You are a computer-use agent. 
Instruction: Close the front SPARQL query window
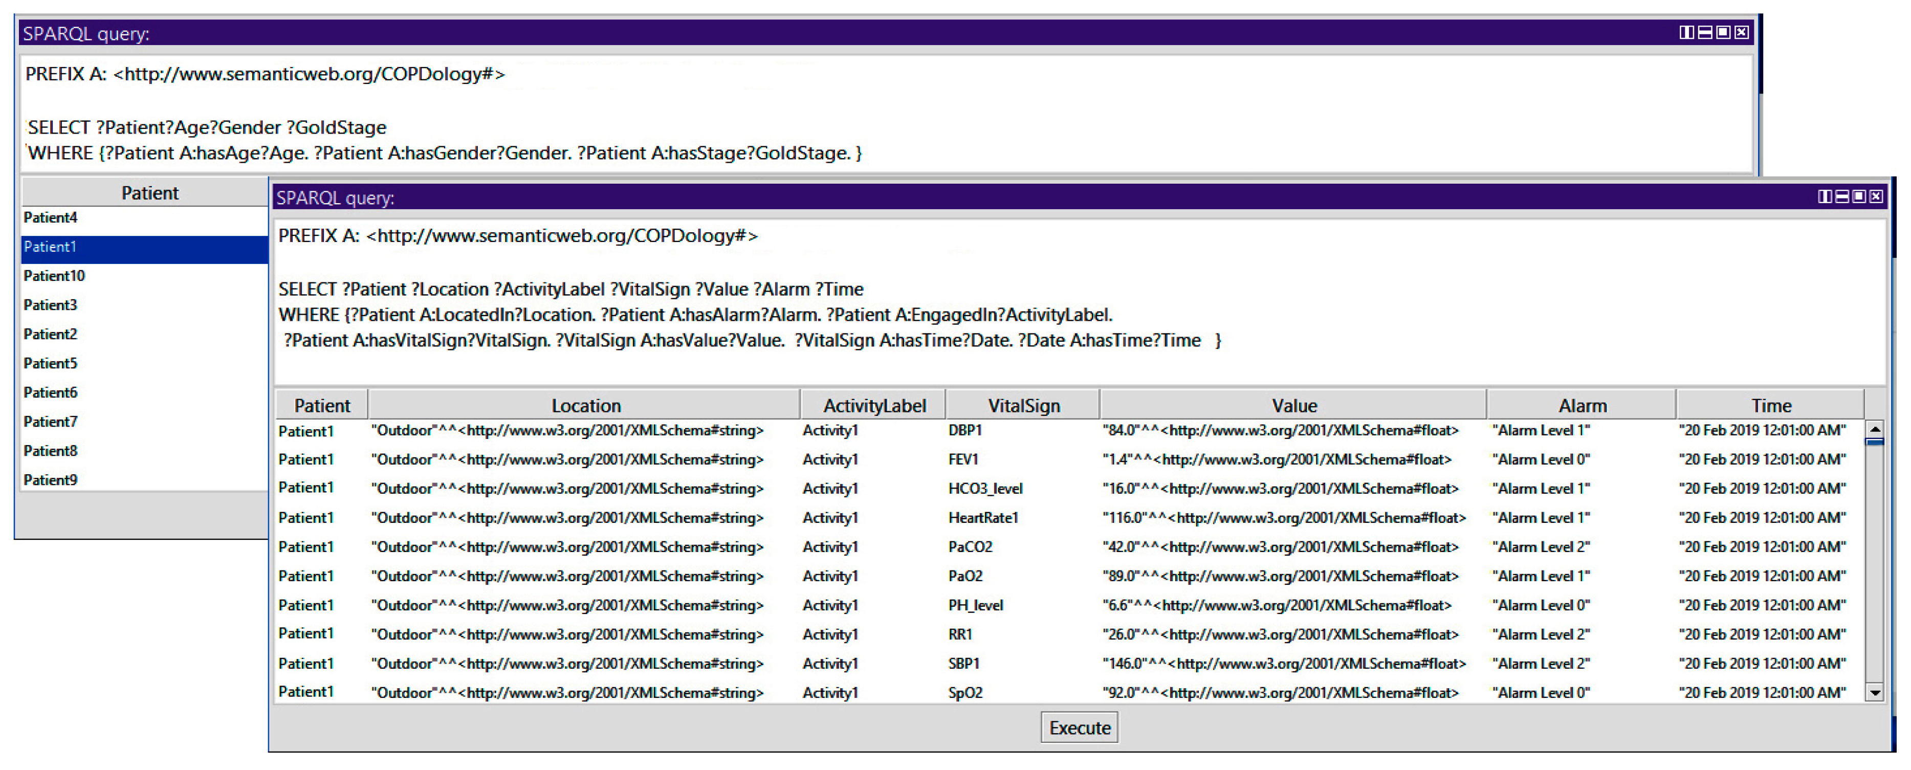pos(1877,196)
